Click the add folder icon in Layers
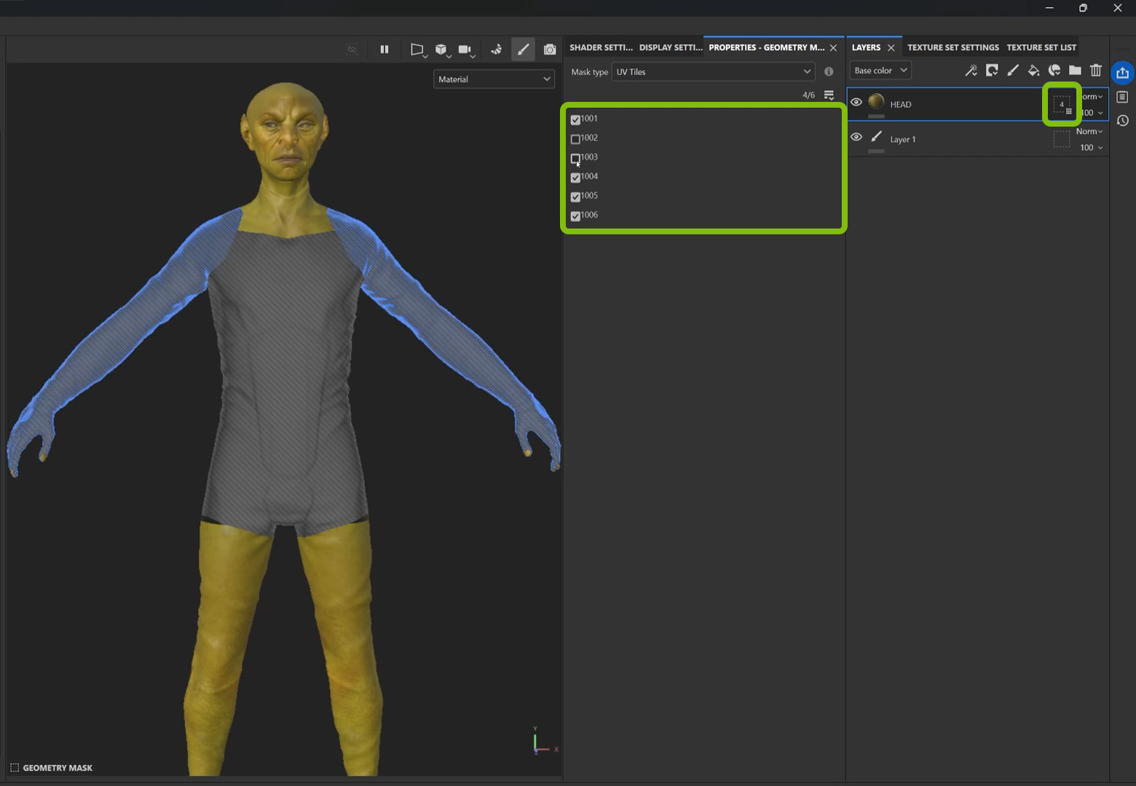This screenshot has height=786, width=1136. tap(1075, 71)
